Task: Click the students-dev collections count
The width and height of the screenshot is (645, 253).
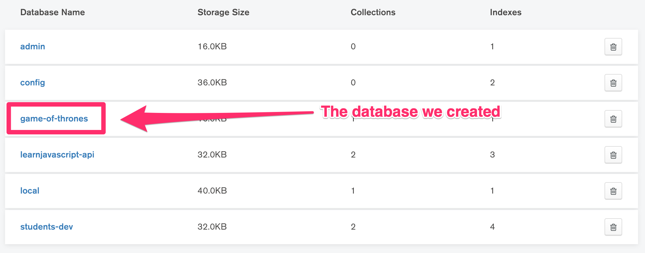Action: (353, 227)
